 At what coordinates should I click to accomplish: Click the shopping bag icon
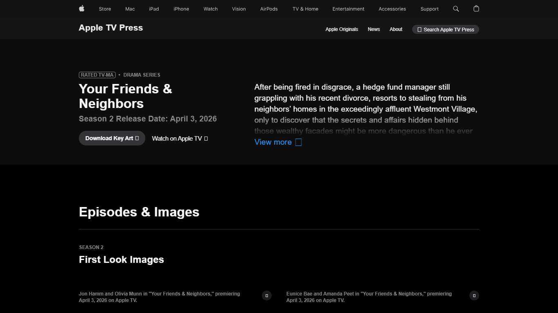[476, 9]
